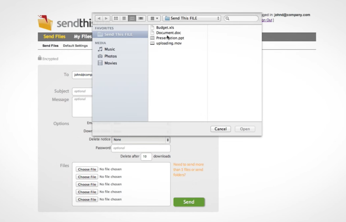Click the Cancel button in file dialog
This screenshot has width=346, height=222.
point(221,129)
